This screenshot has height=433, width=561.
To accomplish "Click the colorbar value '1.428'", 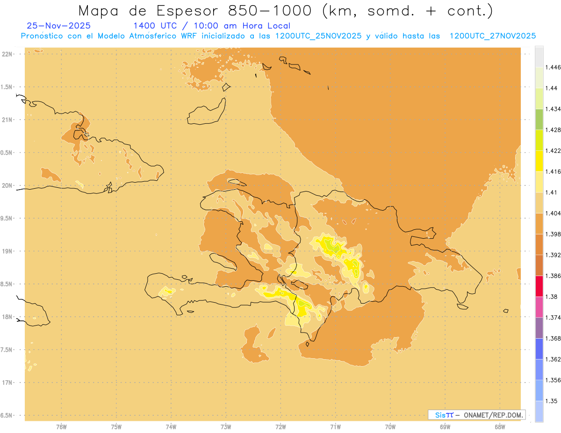I will 553,130.
